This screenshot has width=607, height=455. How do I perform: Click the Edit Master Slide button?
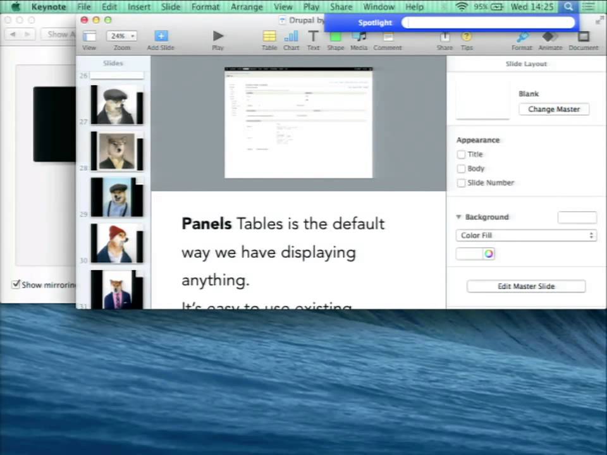(526, 286)
